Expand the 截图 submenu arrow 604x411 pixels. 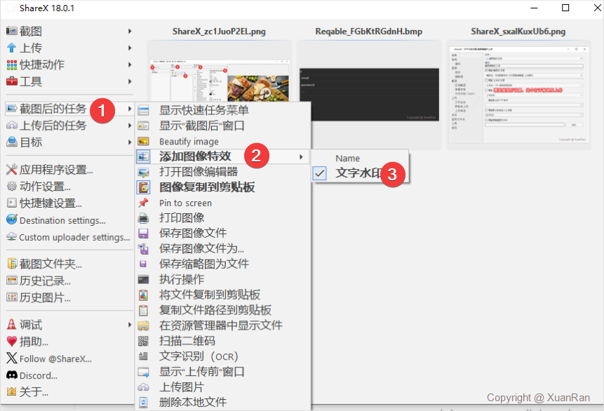pos(130,31)
